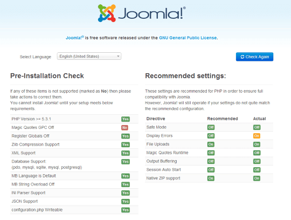The image size is (291, 220).
Task: Click the dropdown arrow beside English (United States)
Action: pos(118,56)
